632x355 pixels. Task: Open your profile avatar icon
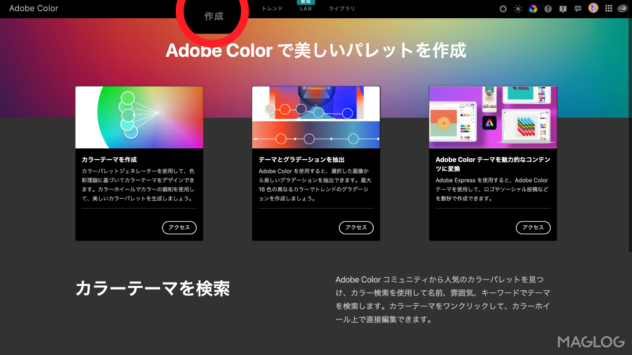593,8
